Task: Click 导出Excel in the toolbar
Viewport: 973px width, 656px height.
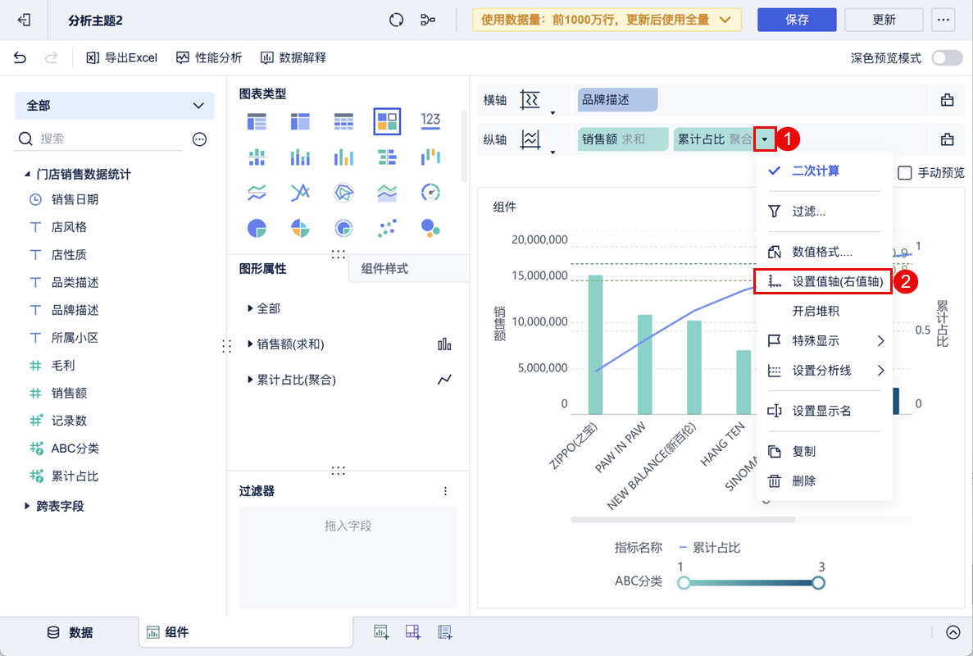Action: pos(121,57)
